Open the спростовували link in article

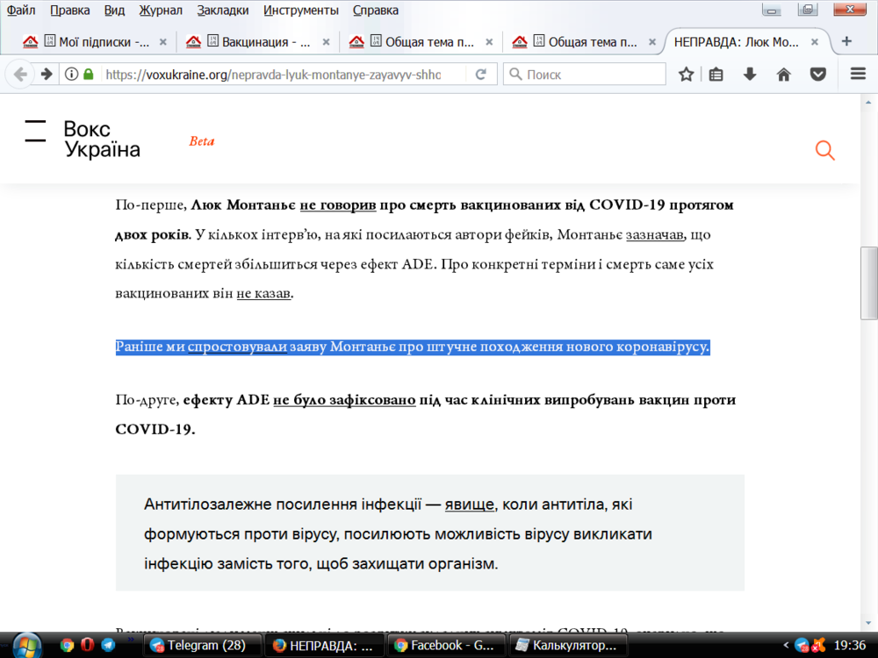point(236,347)
